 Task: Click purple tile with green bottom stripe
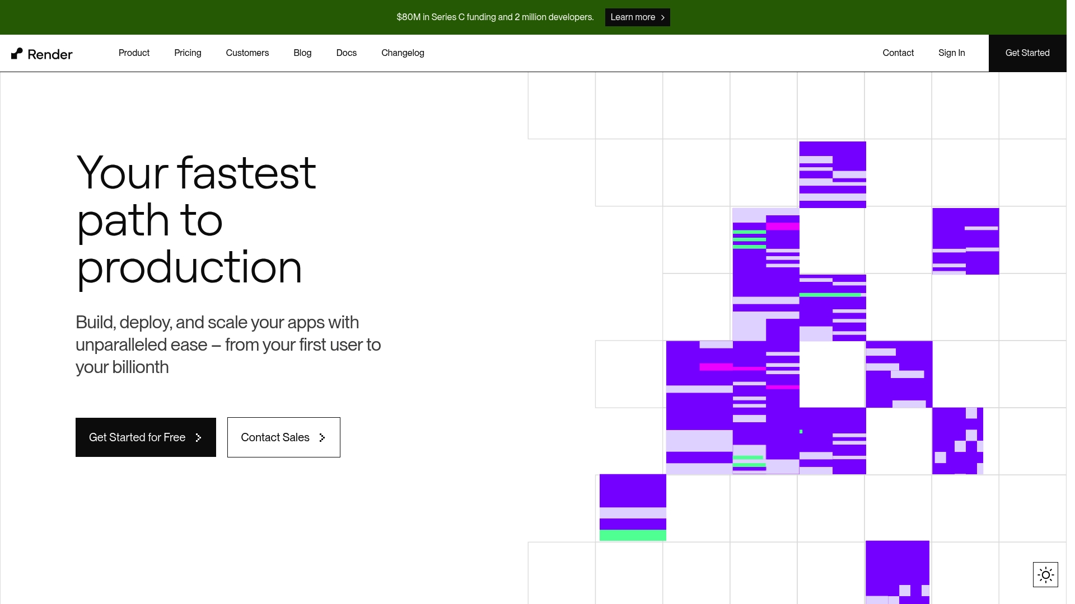[633, 507]
